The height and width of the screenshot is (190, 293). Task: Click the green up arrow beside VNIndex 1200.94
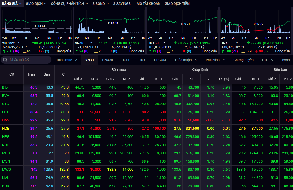[x=28, y=43]
